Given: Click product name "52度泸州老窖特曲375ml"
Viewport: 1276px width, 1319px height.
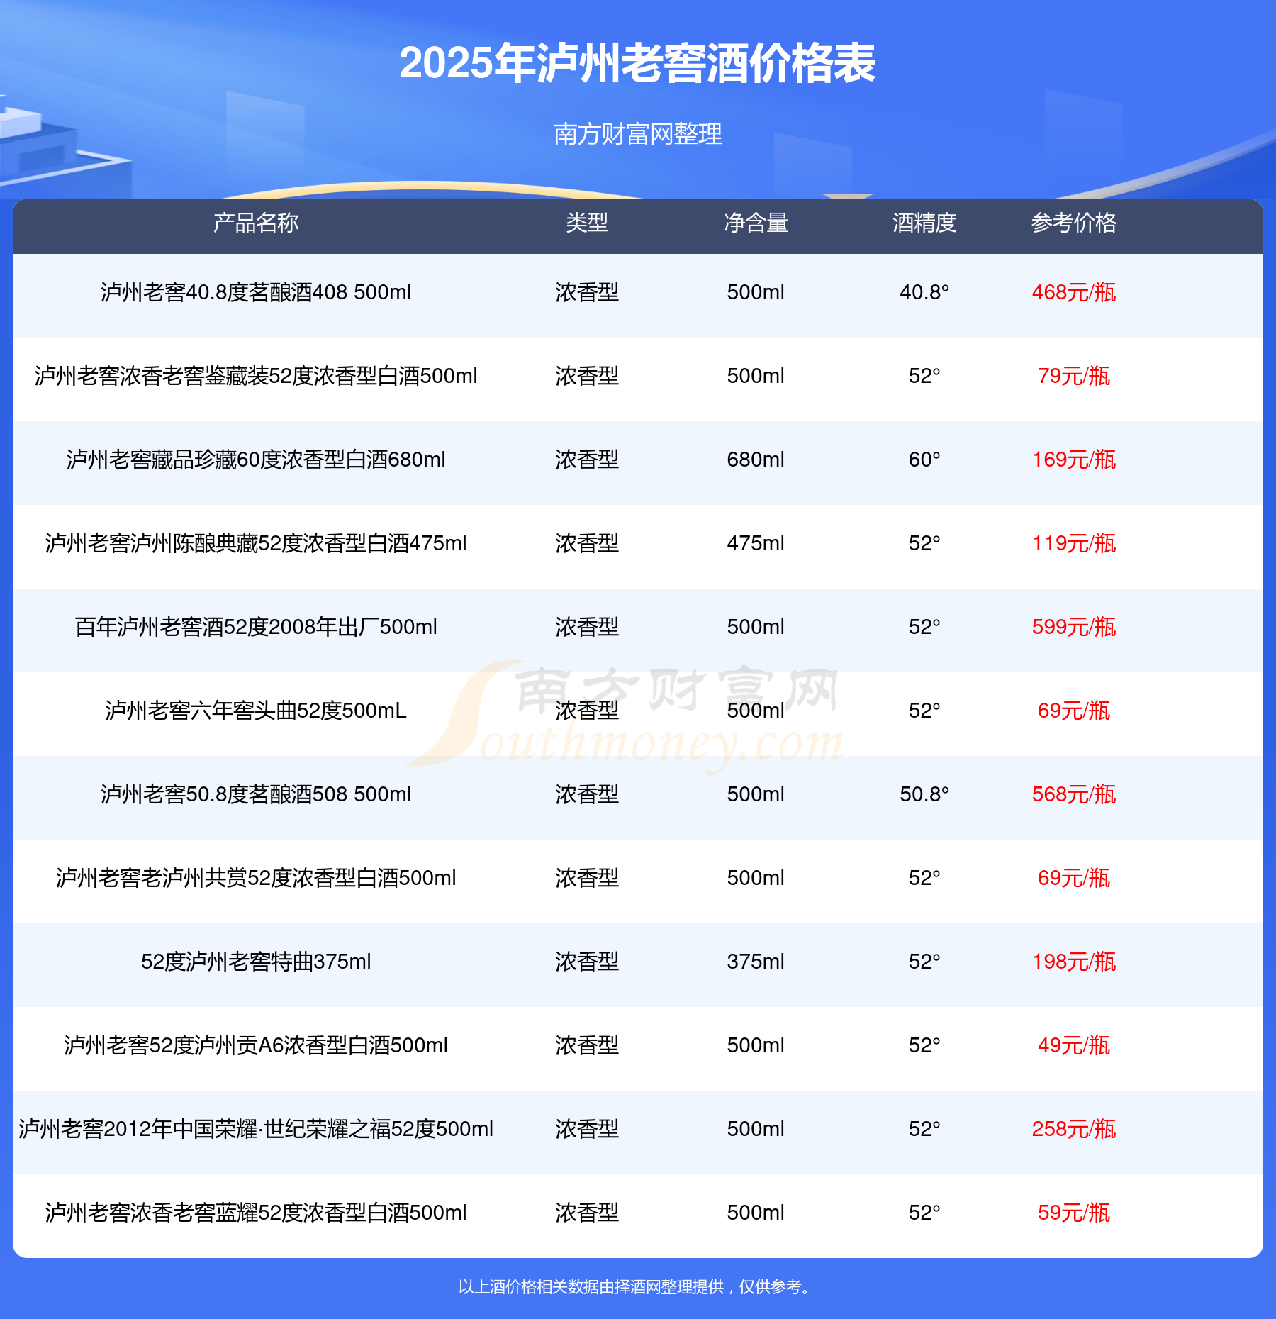Looking at the screenshot, I should click(x=256, y=962).
